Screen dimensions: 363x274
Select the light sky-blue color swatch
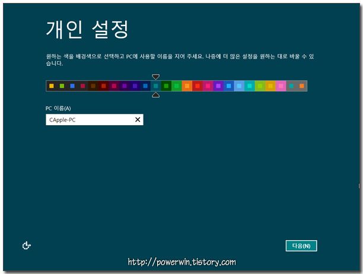tap(239, 86)
